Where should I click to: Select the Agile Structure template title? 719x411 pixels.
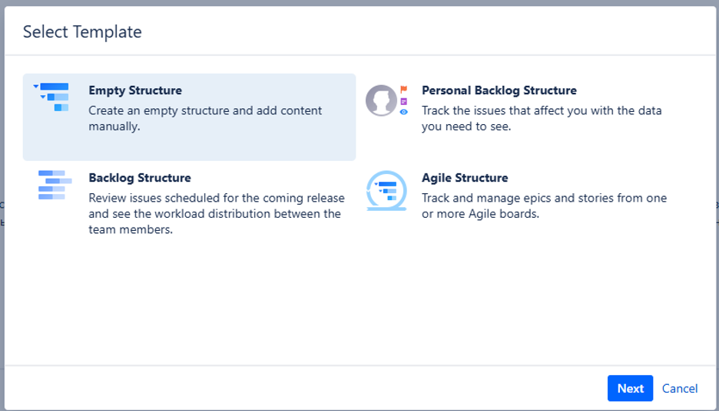point(465,178)
